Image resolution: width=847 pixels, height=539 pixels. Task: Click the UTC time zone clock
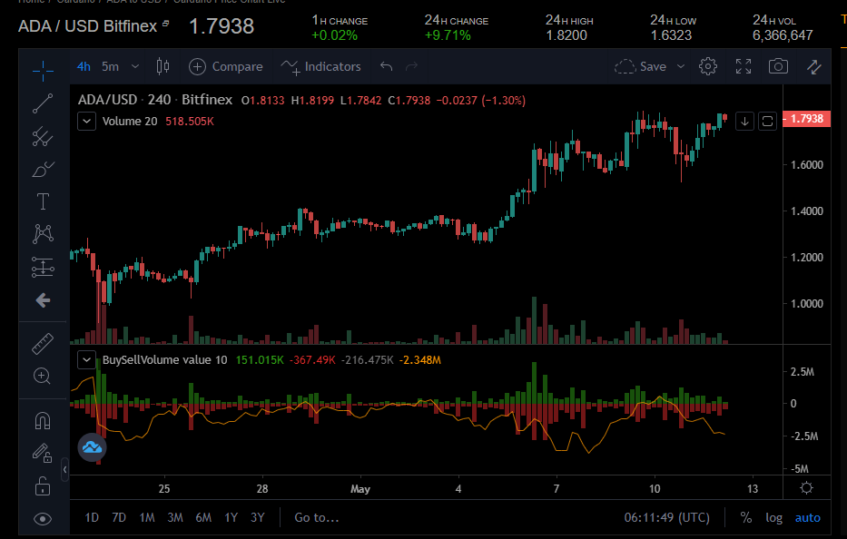[667, 517]
